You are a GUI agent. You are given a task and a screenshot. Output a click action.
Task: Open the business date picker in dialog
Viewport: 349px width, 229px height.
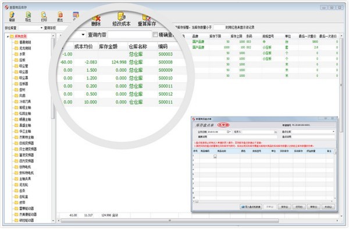tap(229, 132)
